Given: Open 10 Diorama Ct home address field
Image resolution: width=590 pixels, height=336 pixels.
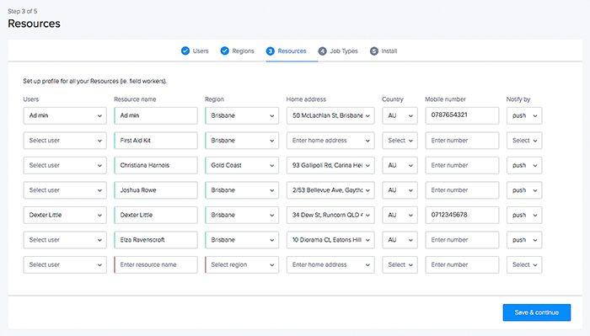Looking at the screenshot, I should 330,239.
